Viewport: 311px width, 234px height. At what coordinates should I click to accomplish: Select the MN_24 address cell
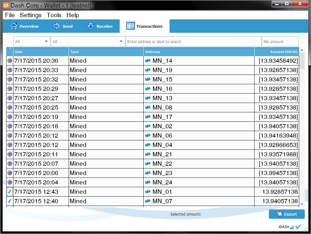199,182
